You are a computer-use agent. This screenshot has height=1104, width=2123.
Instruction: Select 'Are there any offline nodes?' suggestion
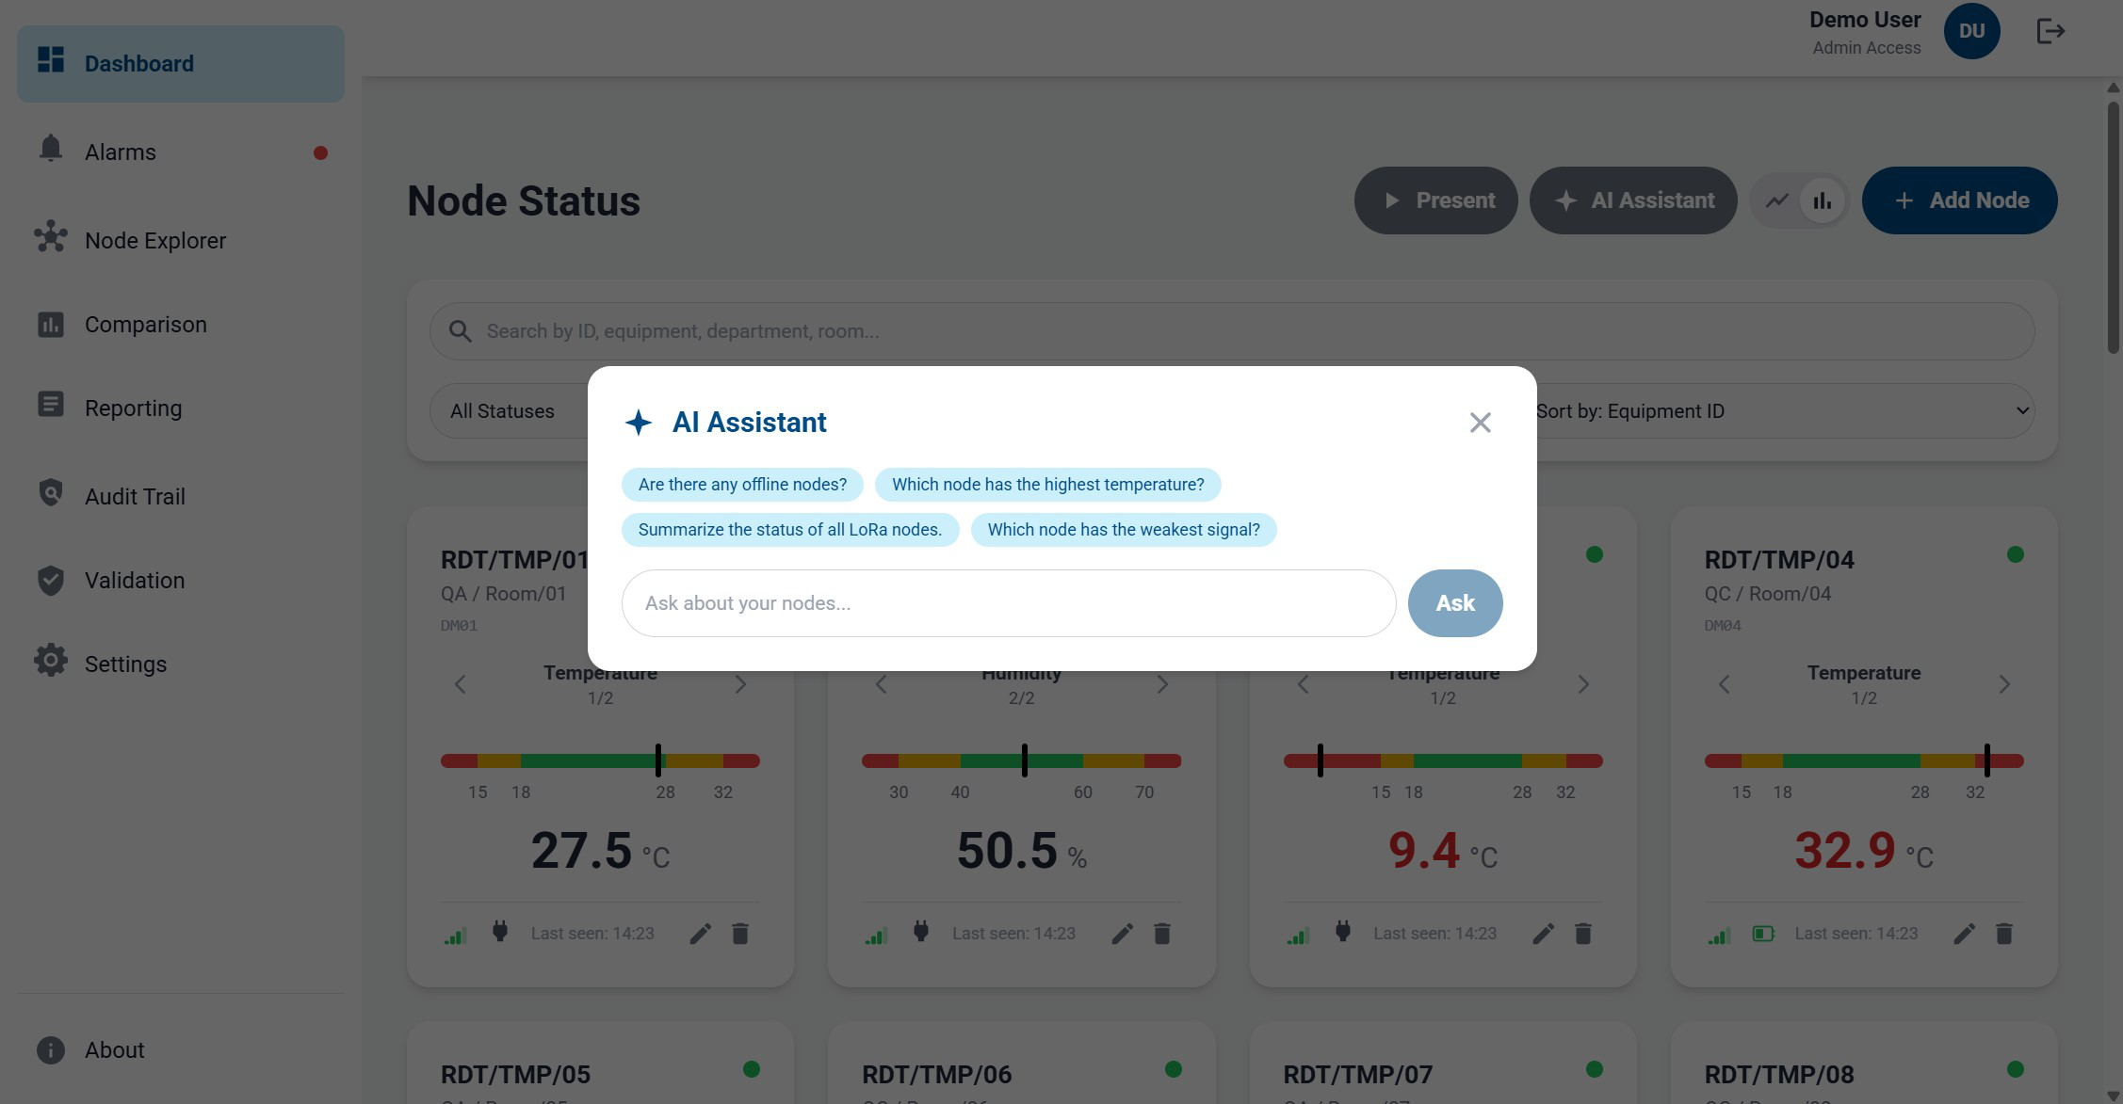click(742, 485)
